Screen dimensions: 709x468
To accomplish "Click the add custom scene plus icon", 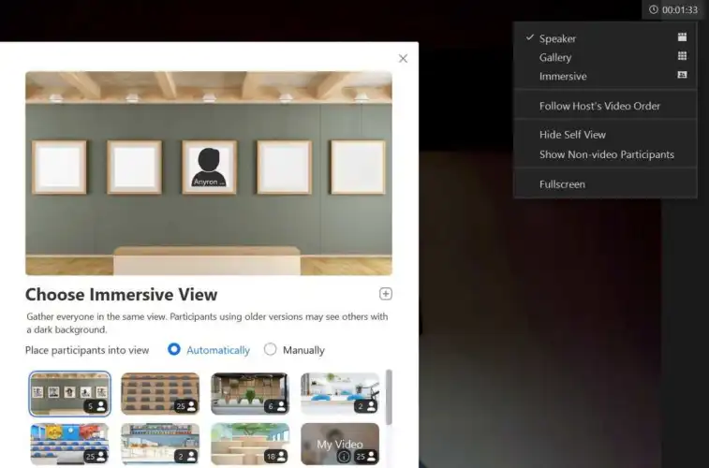I will [386, 294].
